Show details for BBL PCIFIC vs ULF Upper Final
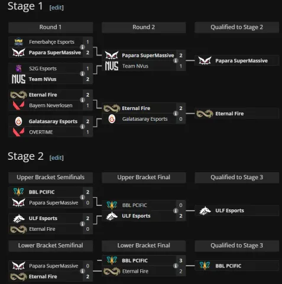Image resolution: width=282 pixels, height=284 pixels. [x=176, y=211]
